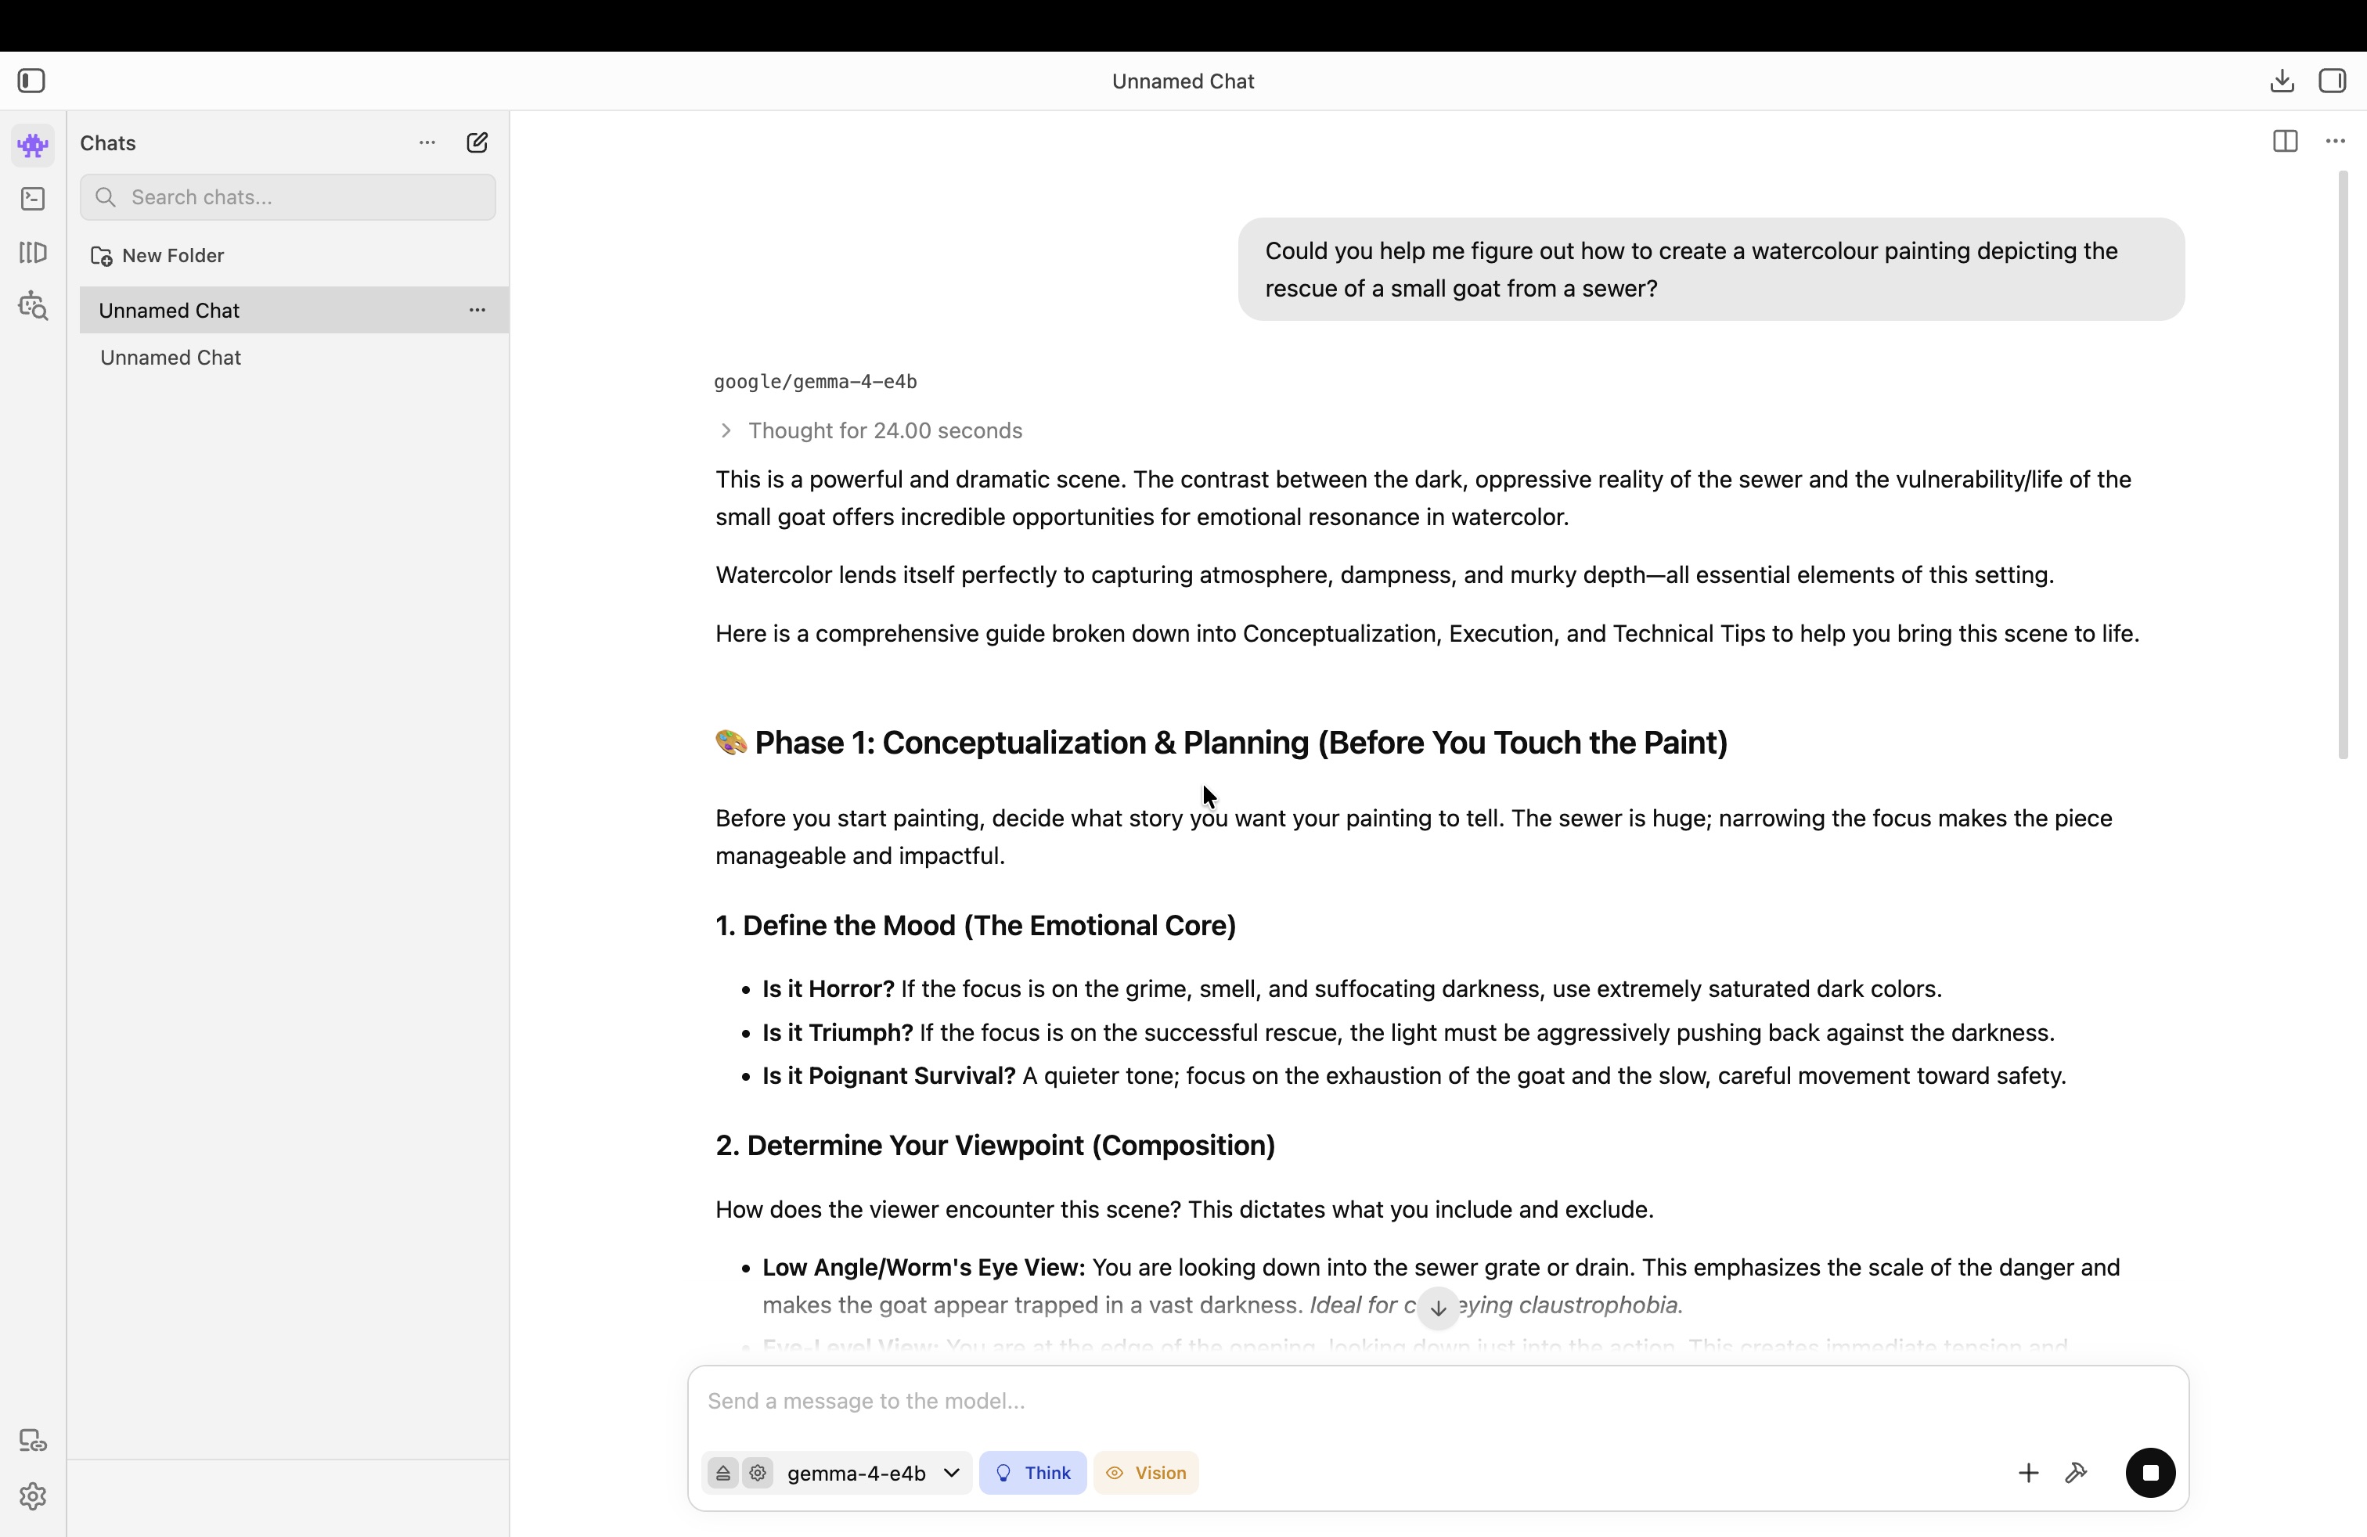Open the Chats section robot icon

[33, 145]
